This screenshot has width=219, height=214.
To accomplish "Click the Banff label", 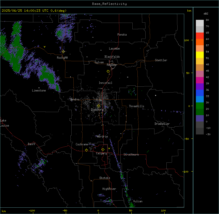I will tap(32, 144).
